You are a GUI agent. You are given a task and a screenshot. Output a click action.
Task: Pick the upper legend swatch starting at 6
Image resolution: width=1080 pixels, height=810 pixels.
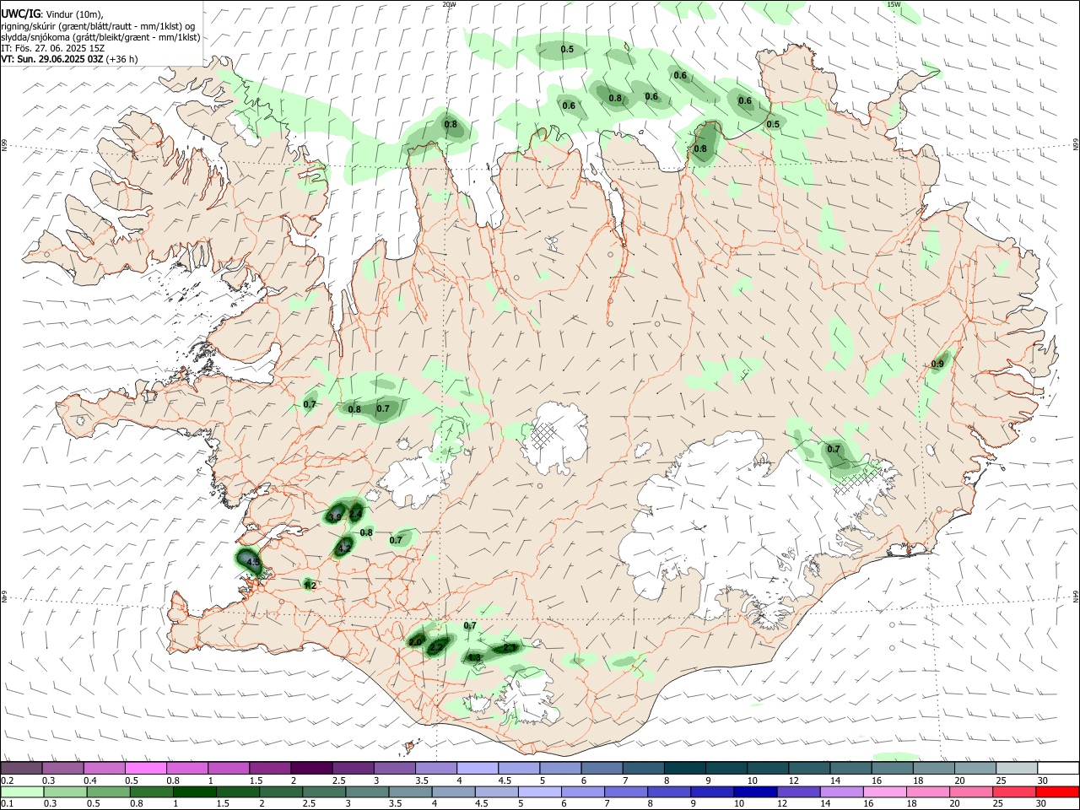point(602,769)
